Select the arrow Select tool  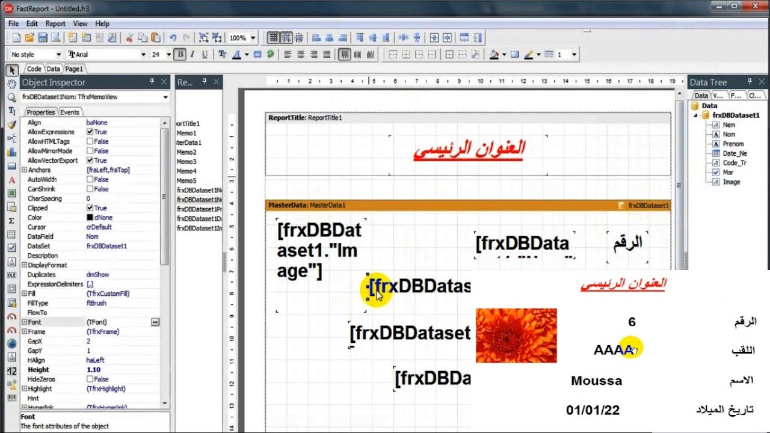point(12,70)
